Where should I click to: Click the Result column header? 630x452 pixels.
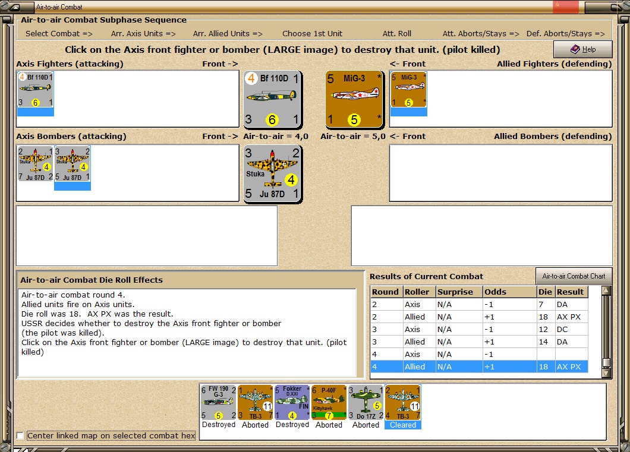click(x=571, y=292)
